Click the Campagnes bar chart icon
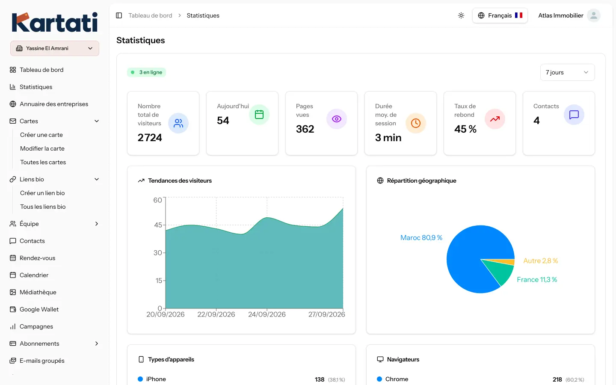Viewport: 616px width, 385px height. coord(13,326)
